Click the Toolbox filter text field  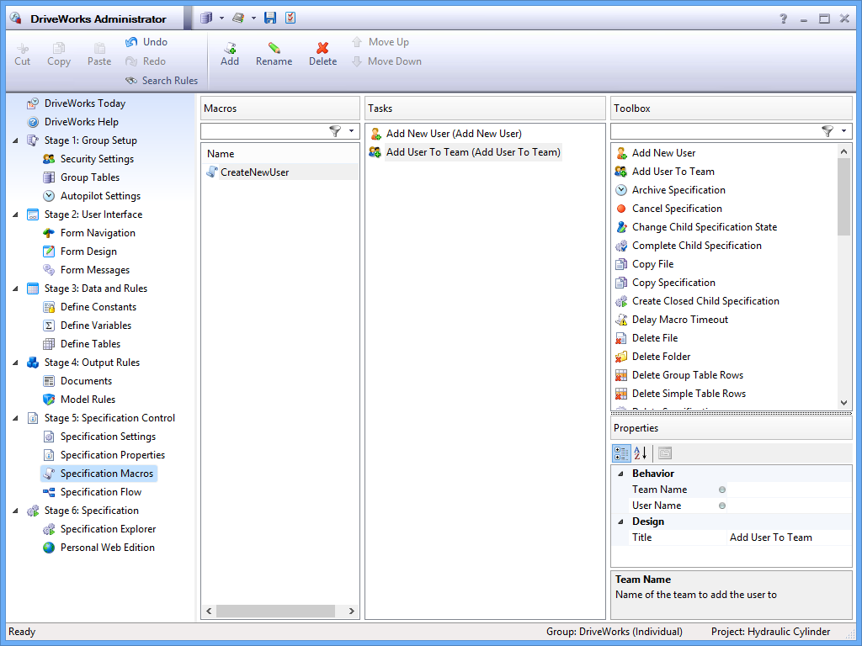[x=716, y=131]
